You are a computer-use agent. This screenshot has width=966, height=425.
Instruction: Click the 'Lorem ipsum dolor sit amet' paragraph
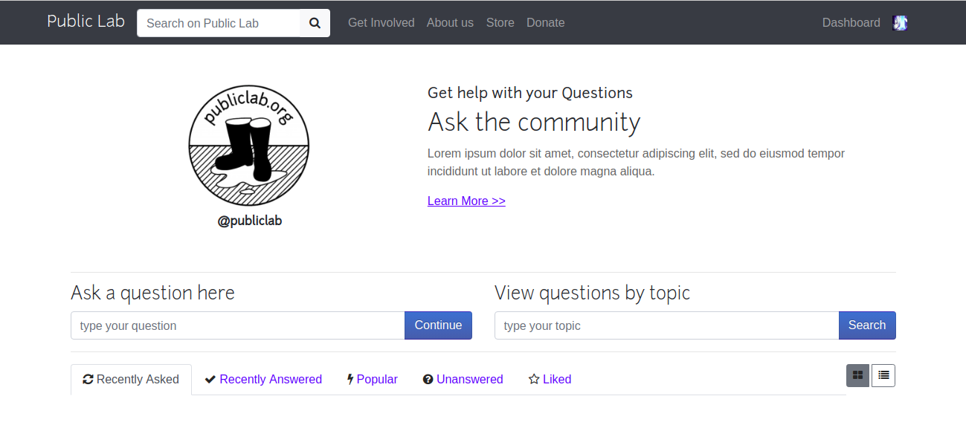click(636, 162)
